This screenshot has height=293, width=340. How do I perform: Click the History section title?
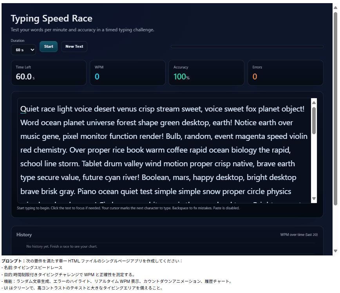tap(24, 235)
